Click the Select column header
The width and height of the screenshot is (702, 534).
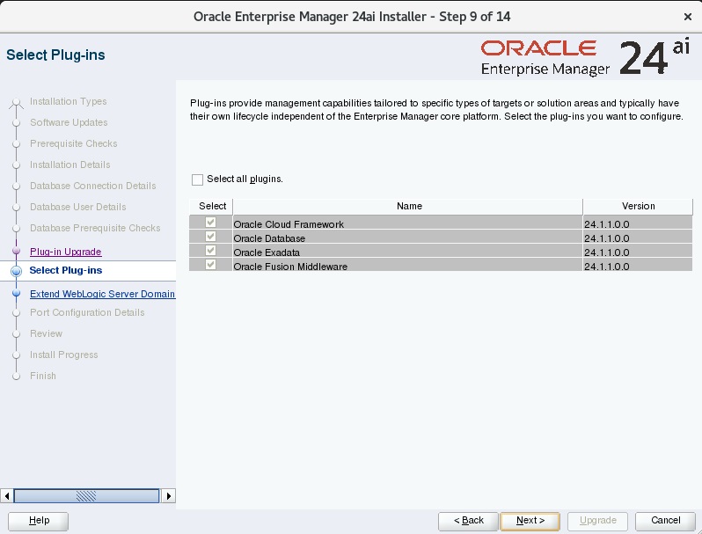coord(211,207)
